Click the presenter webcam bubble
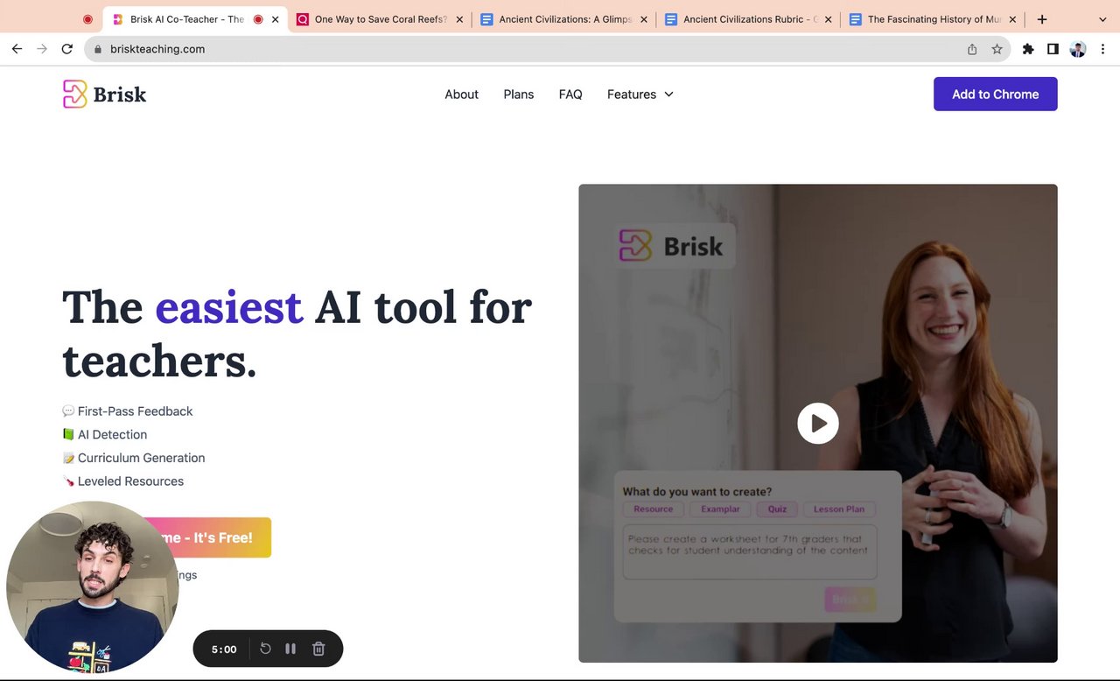Image resolution: width=1120 pixels, height=681 pixels. coord(93,587)
